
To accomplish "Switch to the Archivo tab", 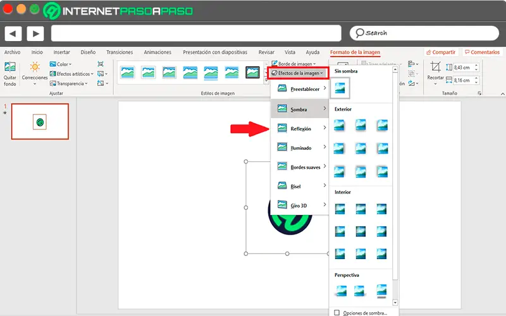I will (12, 52).
